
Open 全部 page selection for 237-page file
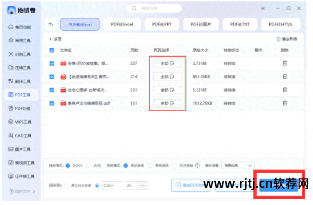point(167,63)
